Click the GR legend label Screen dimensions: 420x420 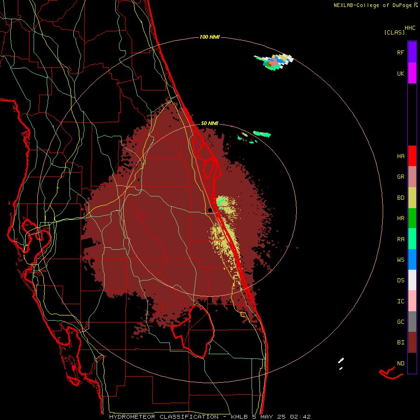click(401, 177)
